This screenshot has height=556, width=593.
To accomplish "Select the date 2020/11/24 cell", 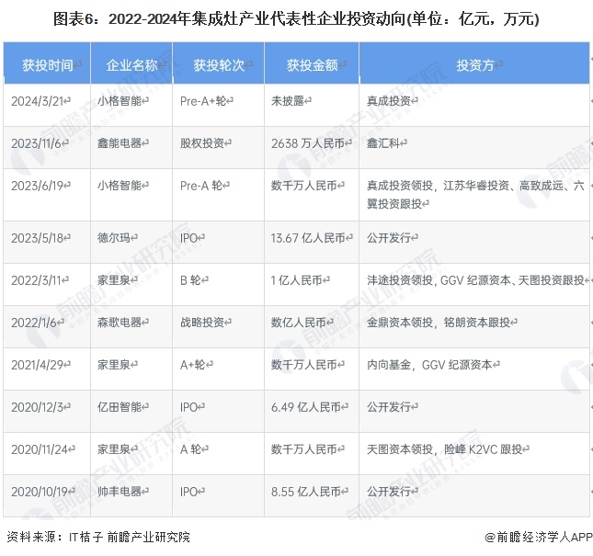I will (47, 454).
